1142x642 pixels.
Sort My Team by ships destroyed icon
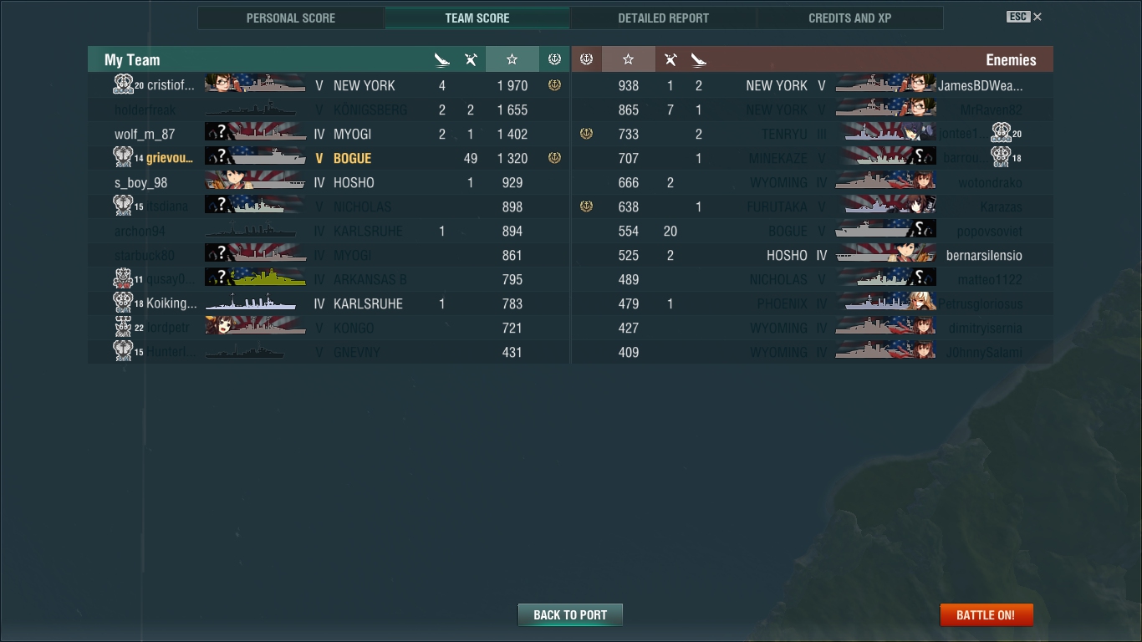[x=442, y=59]
